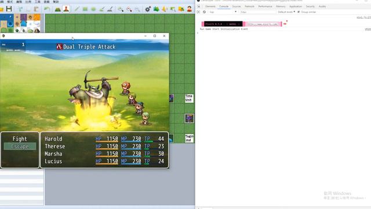Open the Character Generator icon
Viewport: 371px width, 209px height.
click(190, 9)
